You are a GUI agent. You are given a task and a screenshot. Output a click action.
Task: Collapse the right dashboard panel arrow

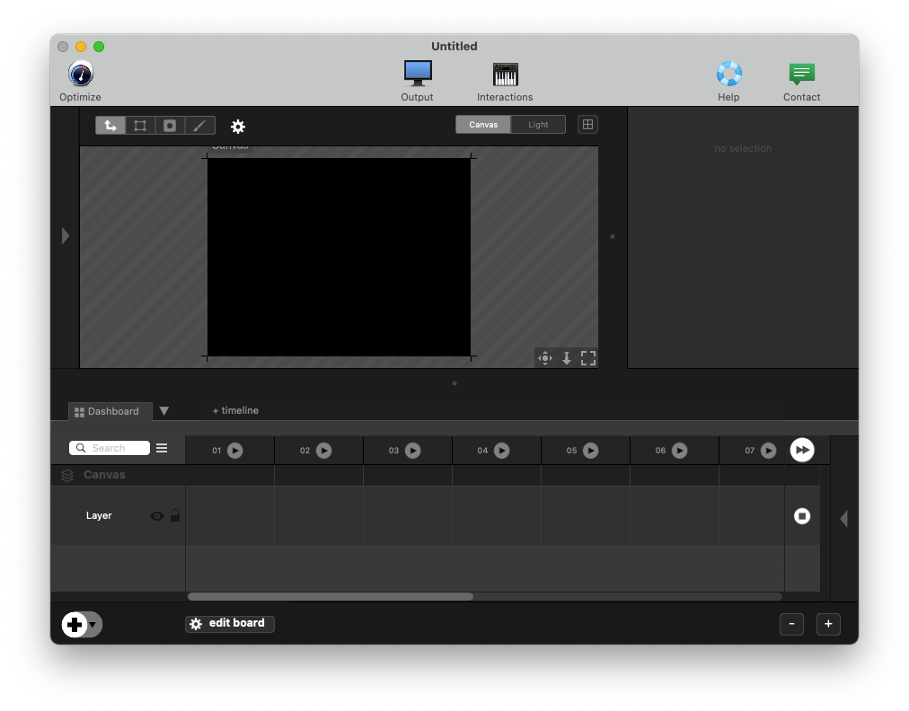pos(844,518)
